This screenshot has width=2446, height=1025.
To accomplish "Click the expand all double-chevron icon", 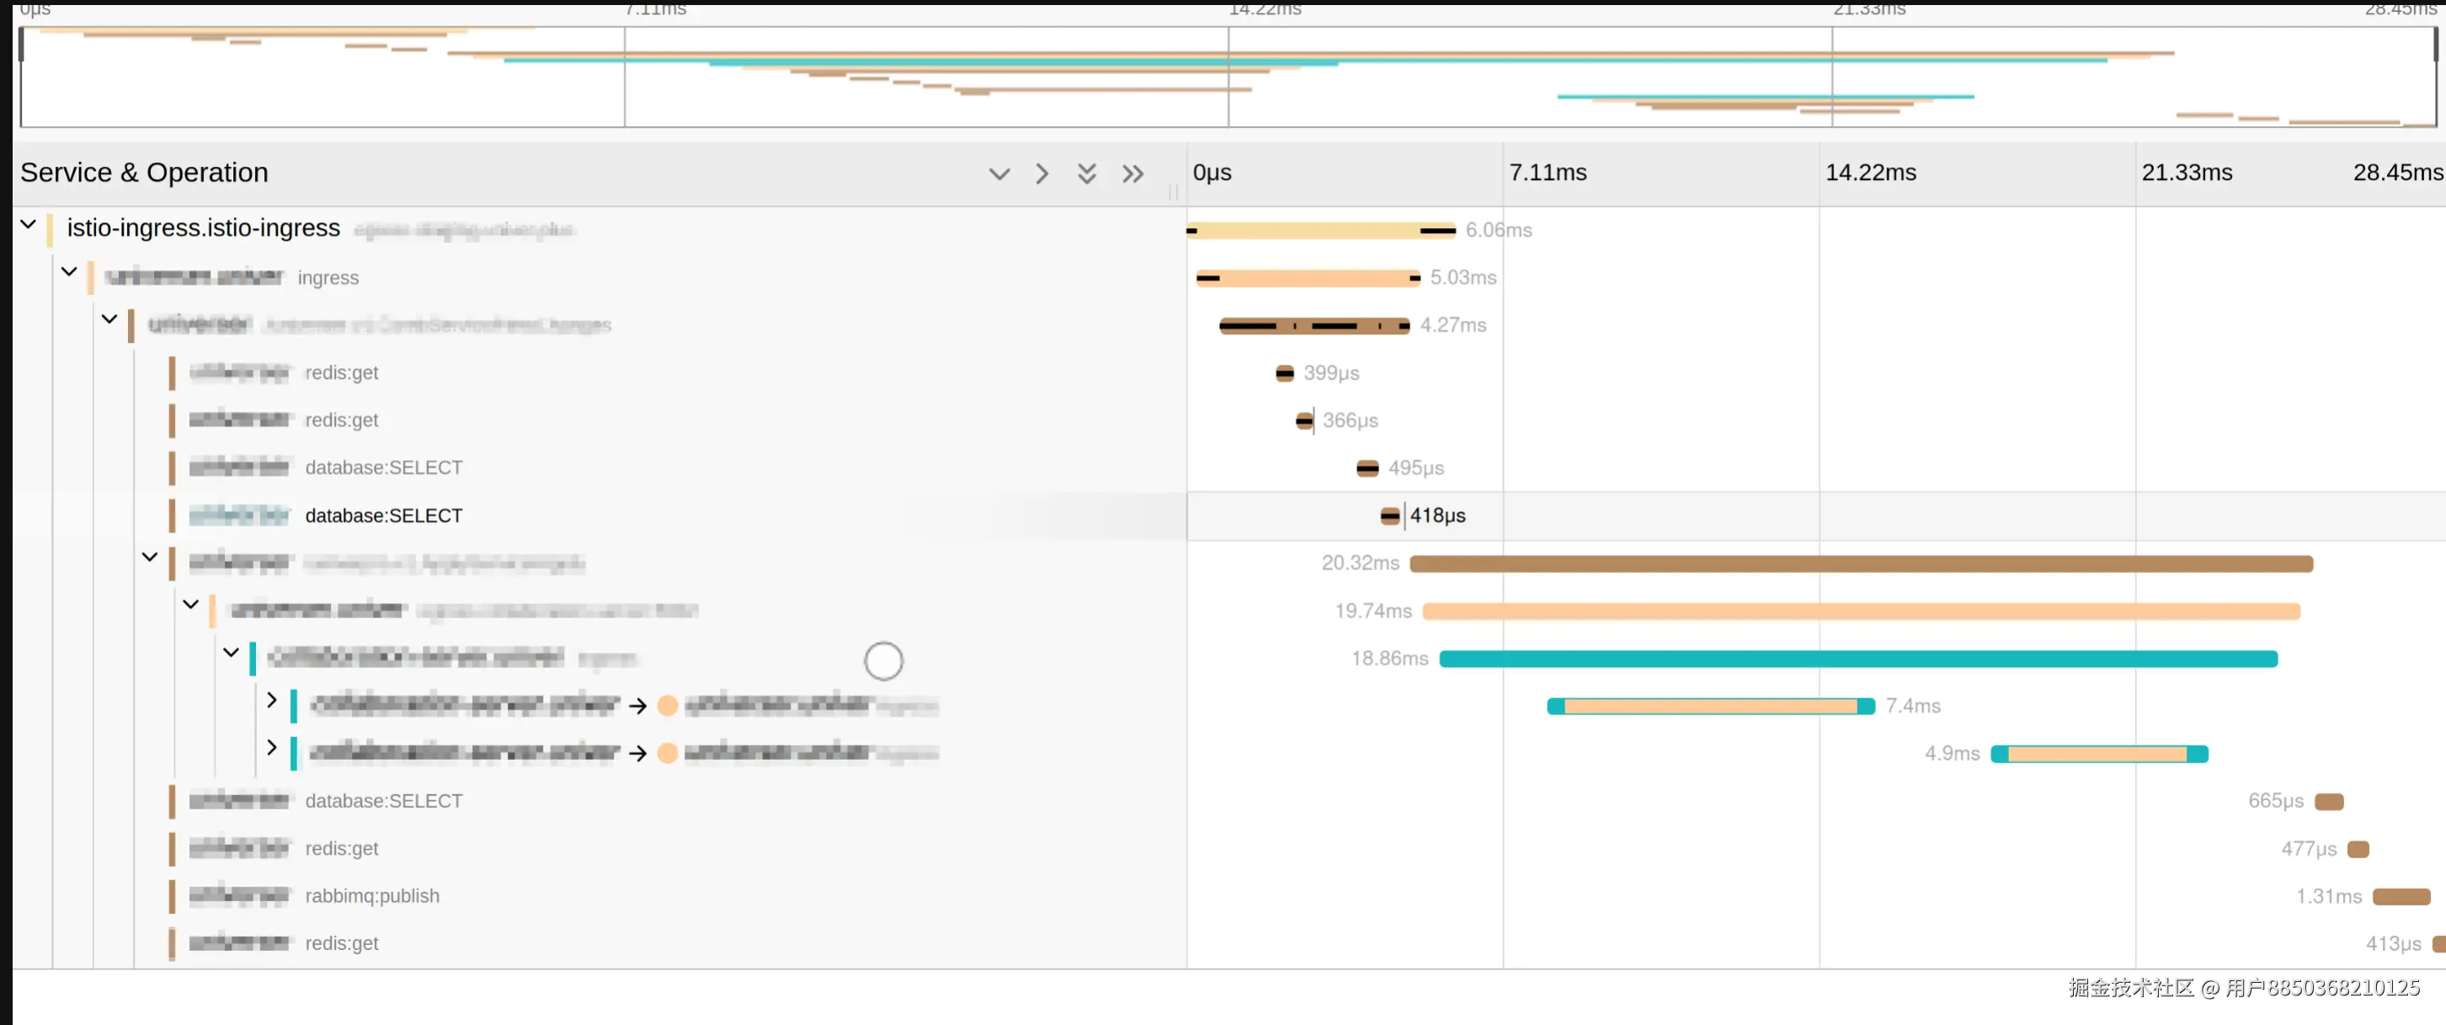I will 1086,174.
